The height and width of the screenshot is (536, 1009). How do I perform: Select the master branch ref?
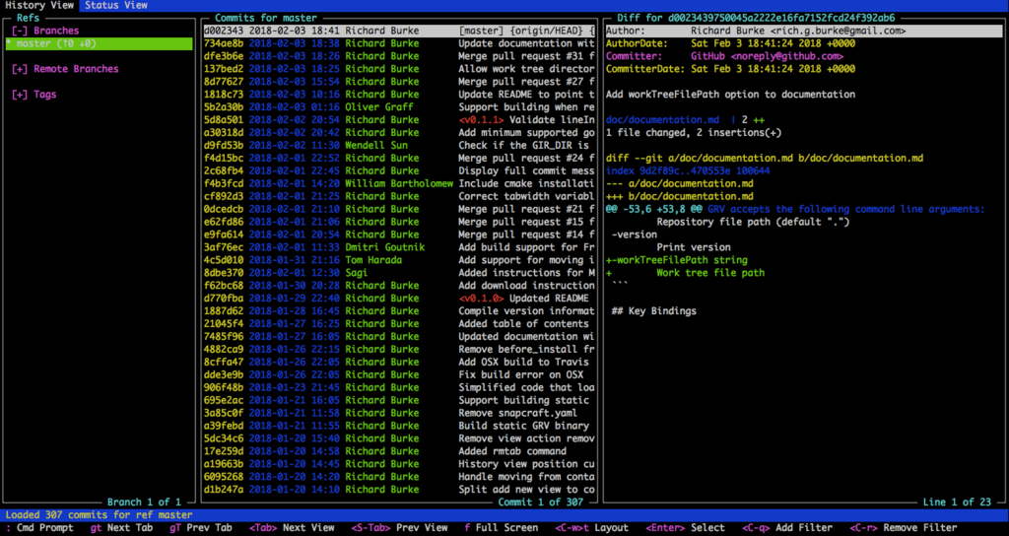coord(99,43)
